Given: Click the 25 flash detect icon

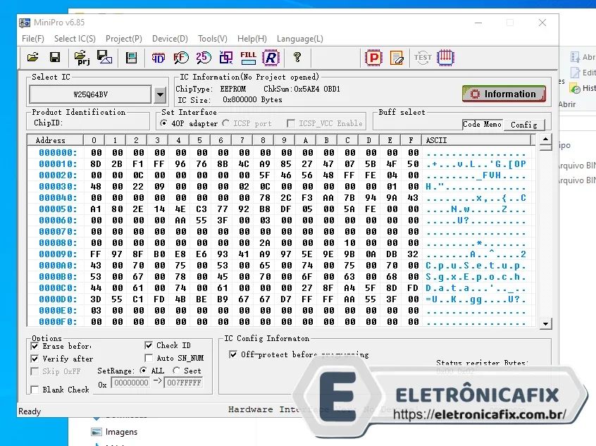Looking at the screenshot, I should [204, 58].
